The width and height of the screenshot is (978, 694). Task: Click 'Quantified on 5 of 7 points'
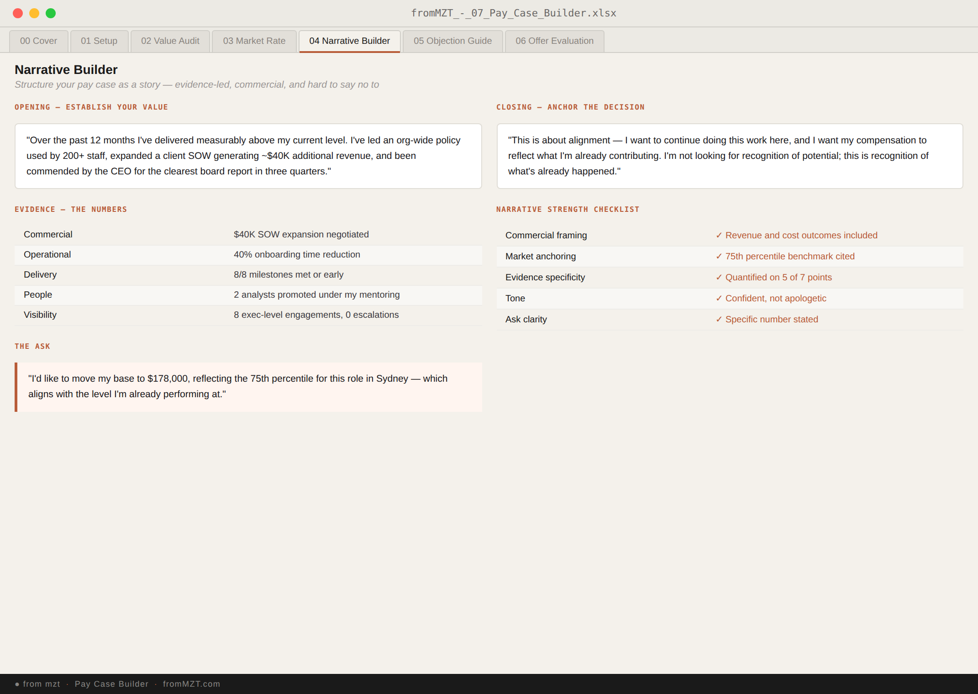[x=773, y=278]
